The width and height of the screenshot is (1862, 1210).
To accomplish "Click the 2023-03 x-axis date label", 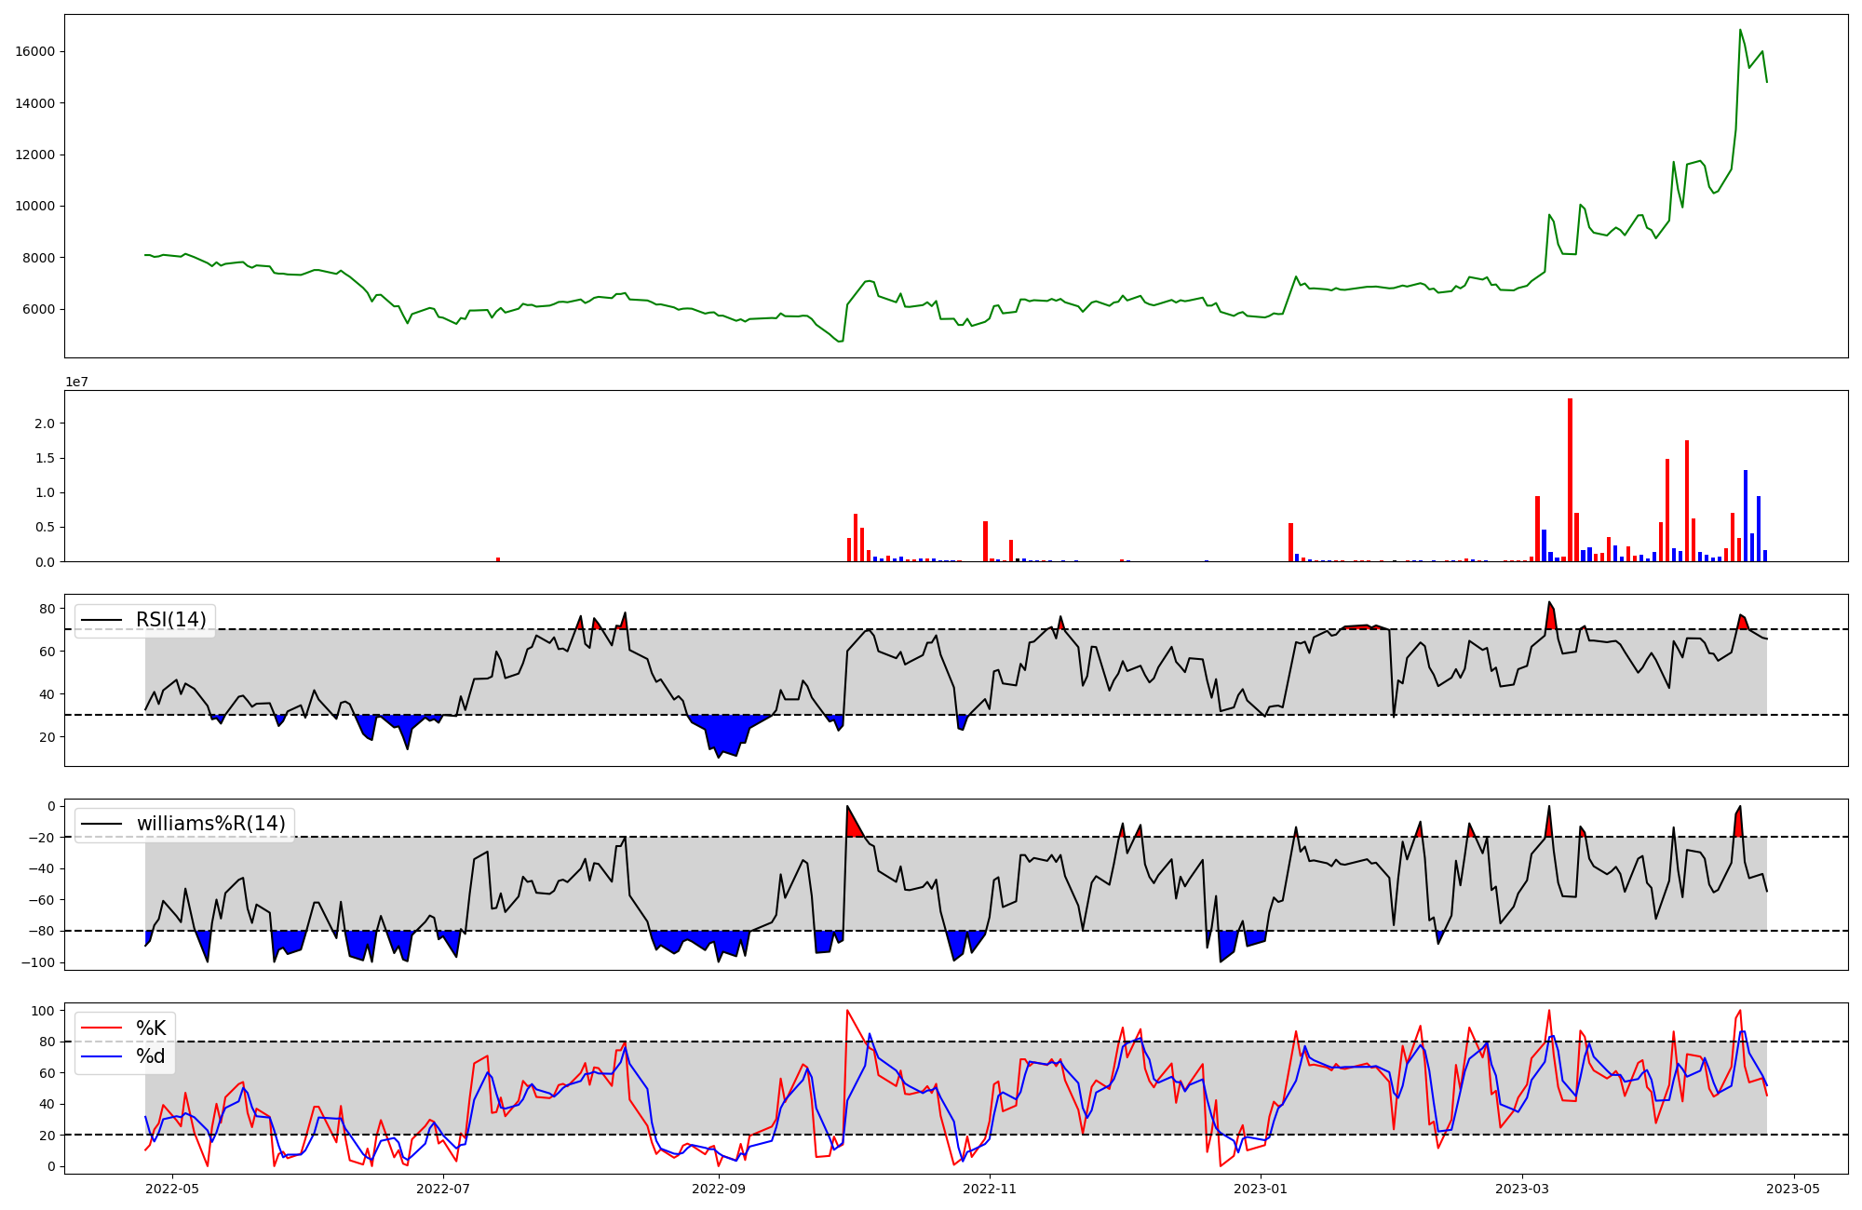I will coord(1522,1189).
